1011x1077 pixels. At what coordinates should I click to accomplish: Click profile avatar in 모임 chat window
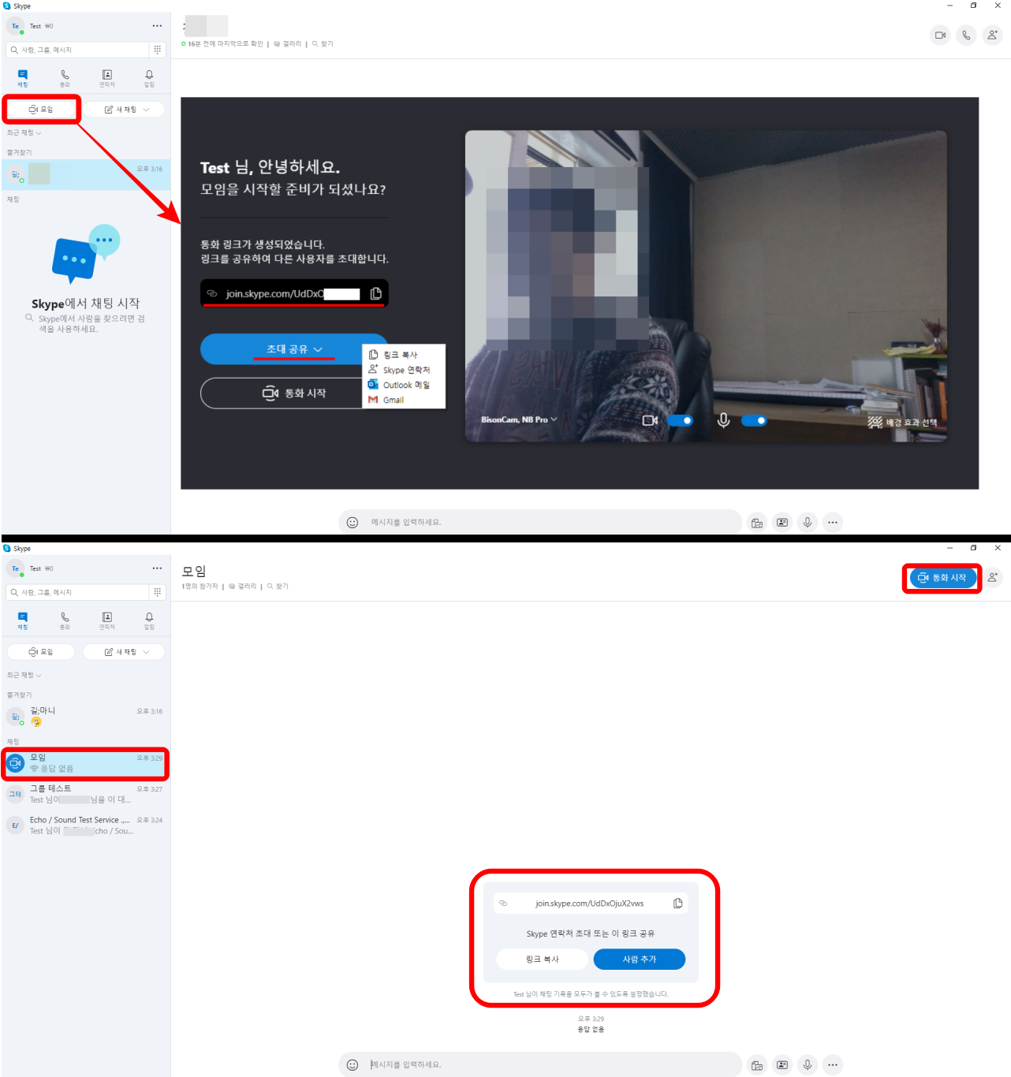[15, 568]
